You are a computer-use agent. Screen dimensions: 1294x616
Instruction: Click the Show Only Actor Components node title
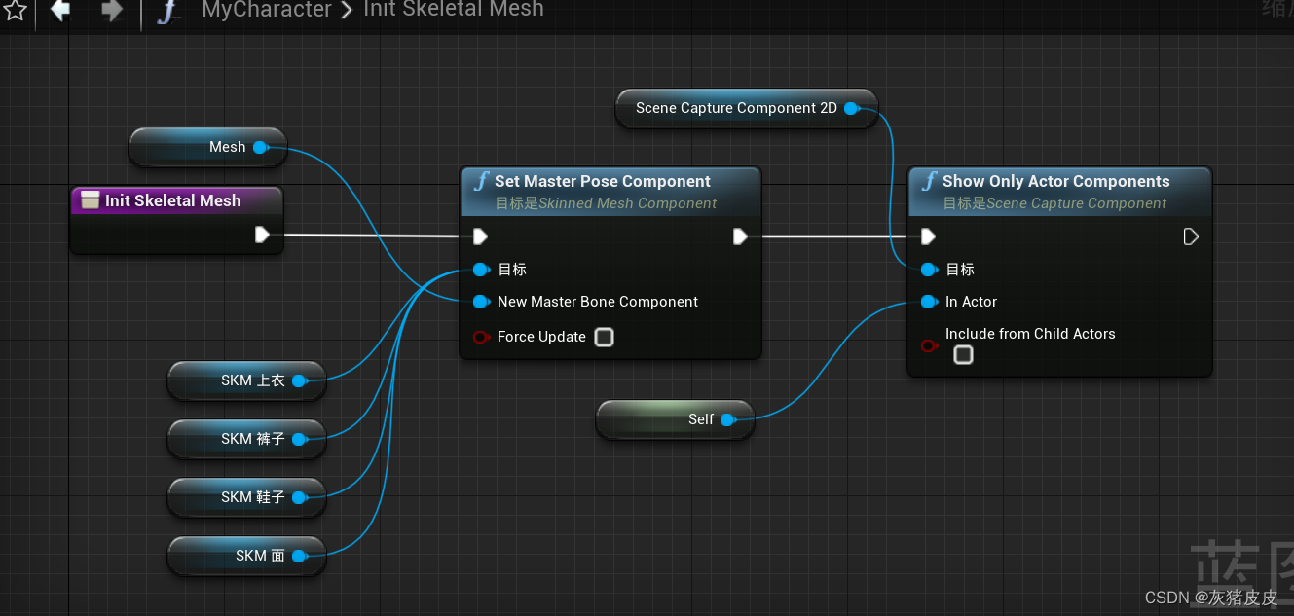[1055, 181]
